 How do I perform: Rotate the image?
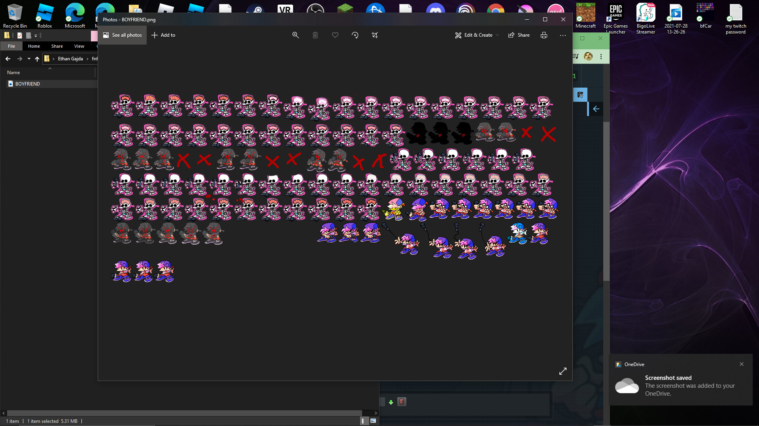[355, 35]
